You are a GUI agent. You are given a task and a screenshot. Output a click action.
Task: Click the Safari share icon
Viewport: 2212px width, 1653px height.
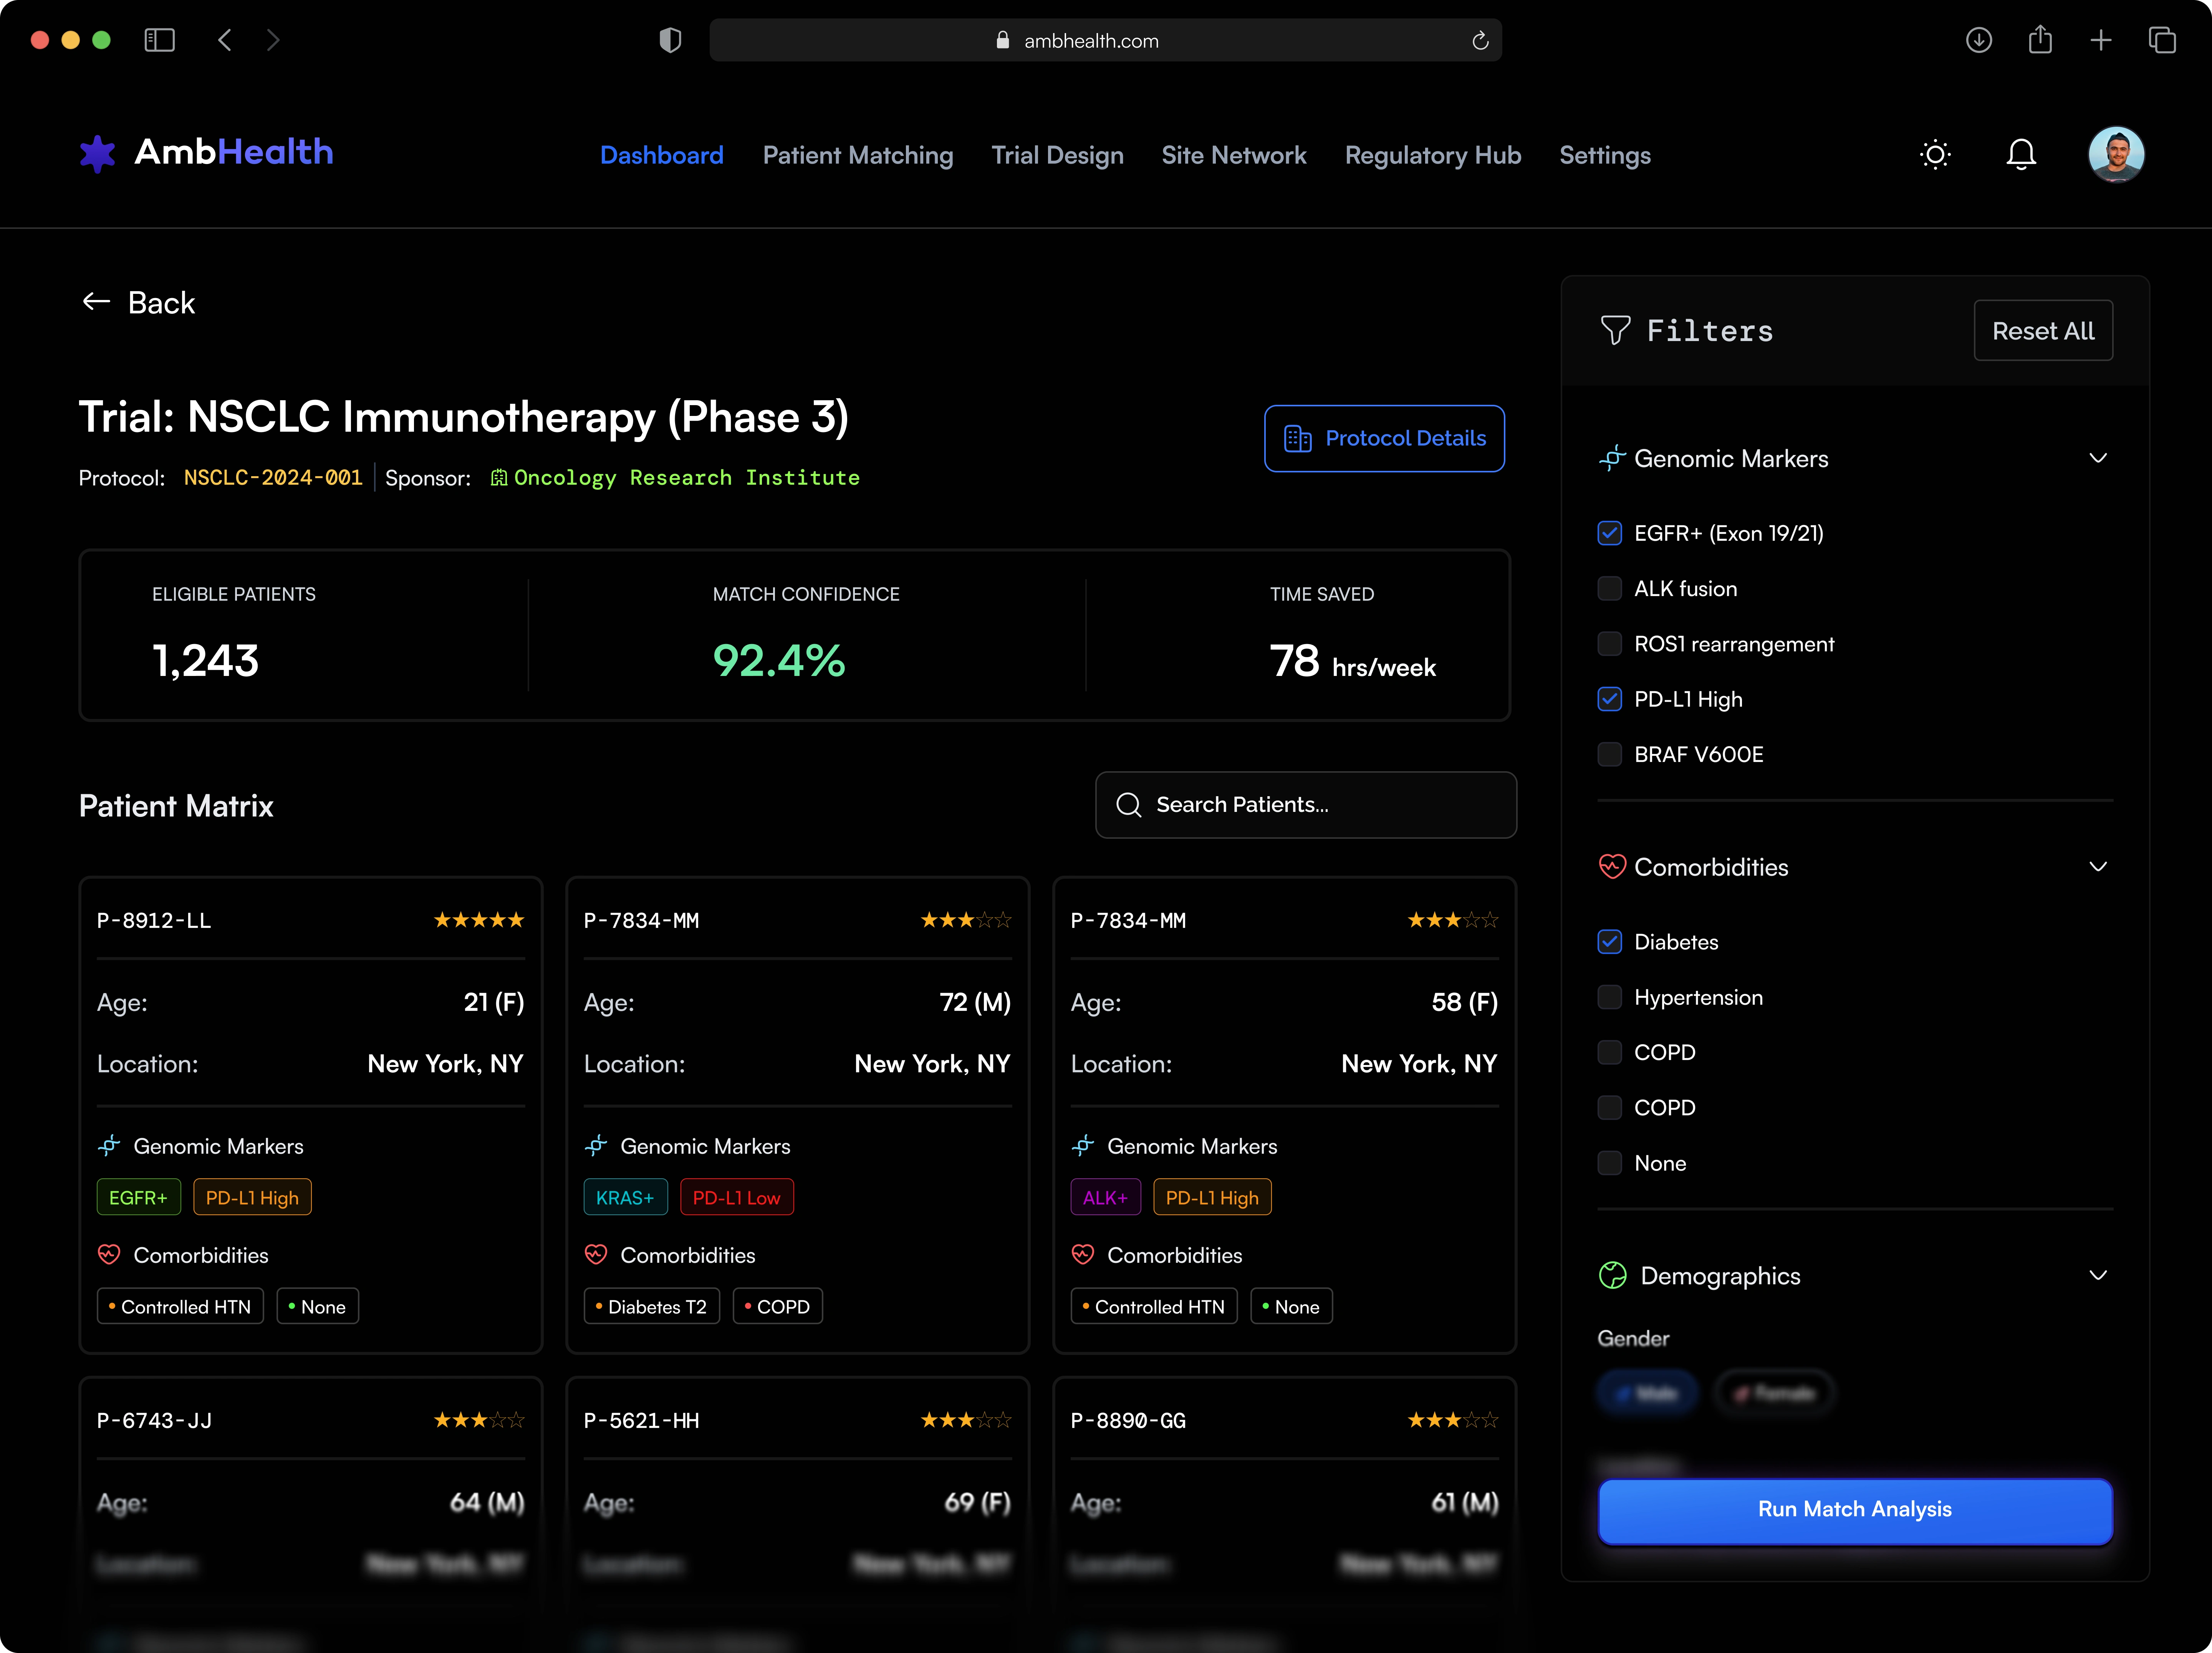[x=2040, y=40]
